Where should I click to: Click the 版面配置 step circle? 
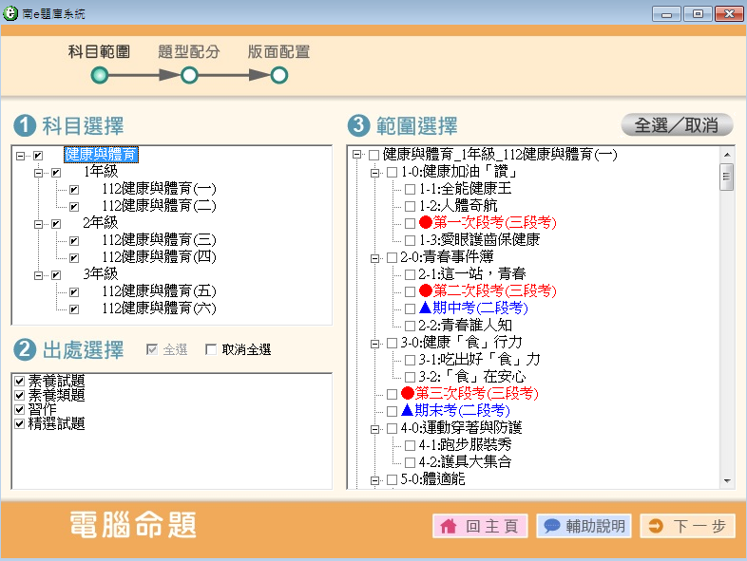[278, 76]
